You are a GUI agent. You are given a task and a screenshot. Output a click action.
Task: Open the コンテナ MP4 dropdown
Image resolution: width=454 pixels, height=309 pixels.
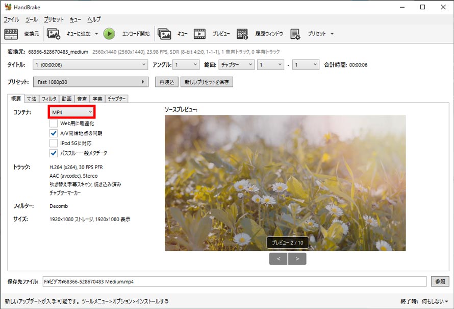[71, 112]
